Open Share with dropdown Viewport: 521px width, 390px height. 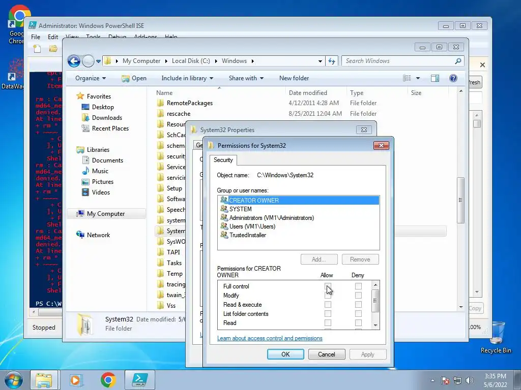point(246,78)
